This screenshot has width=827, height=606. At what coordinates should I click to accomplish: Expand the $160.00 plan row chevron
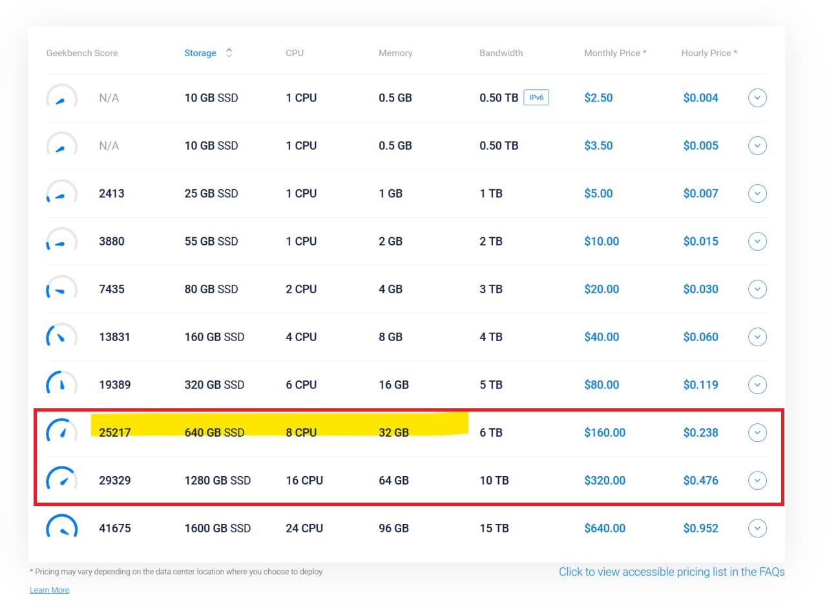[x=757, y=433]
